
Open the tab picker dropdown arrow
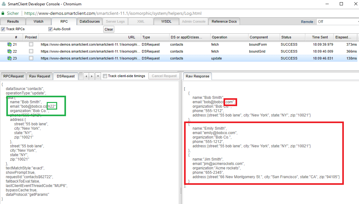coord(98,76)
